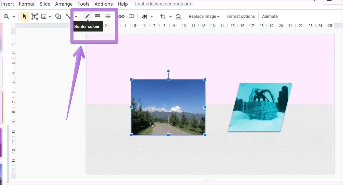The image size is (343, 185).
Task: Reset the selected image
Action: 178,16
